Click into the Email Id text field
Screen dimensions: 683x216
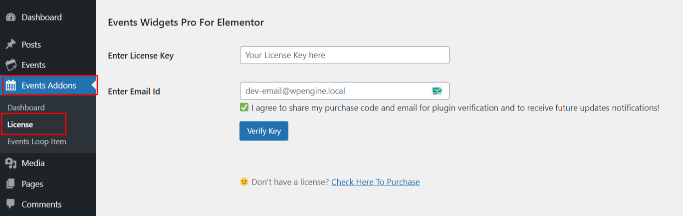click(x=334, y=91)
